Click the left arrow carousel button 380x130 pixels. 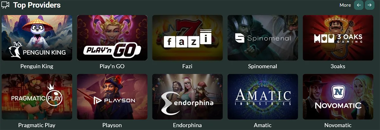pyautogui.click(x=358, y=5)
